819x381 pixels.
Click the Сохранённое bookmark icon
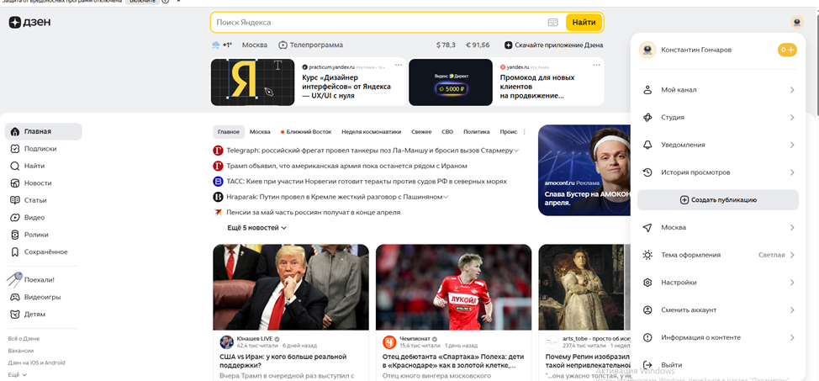(x=15, y=252)
